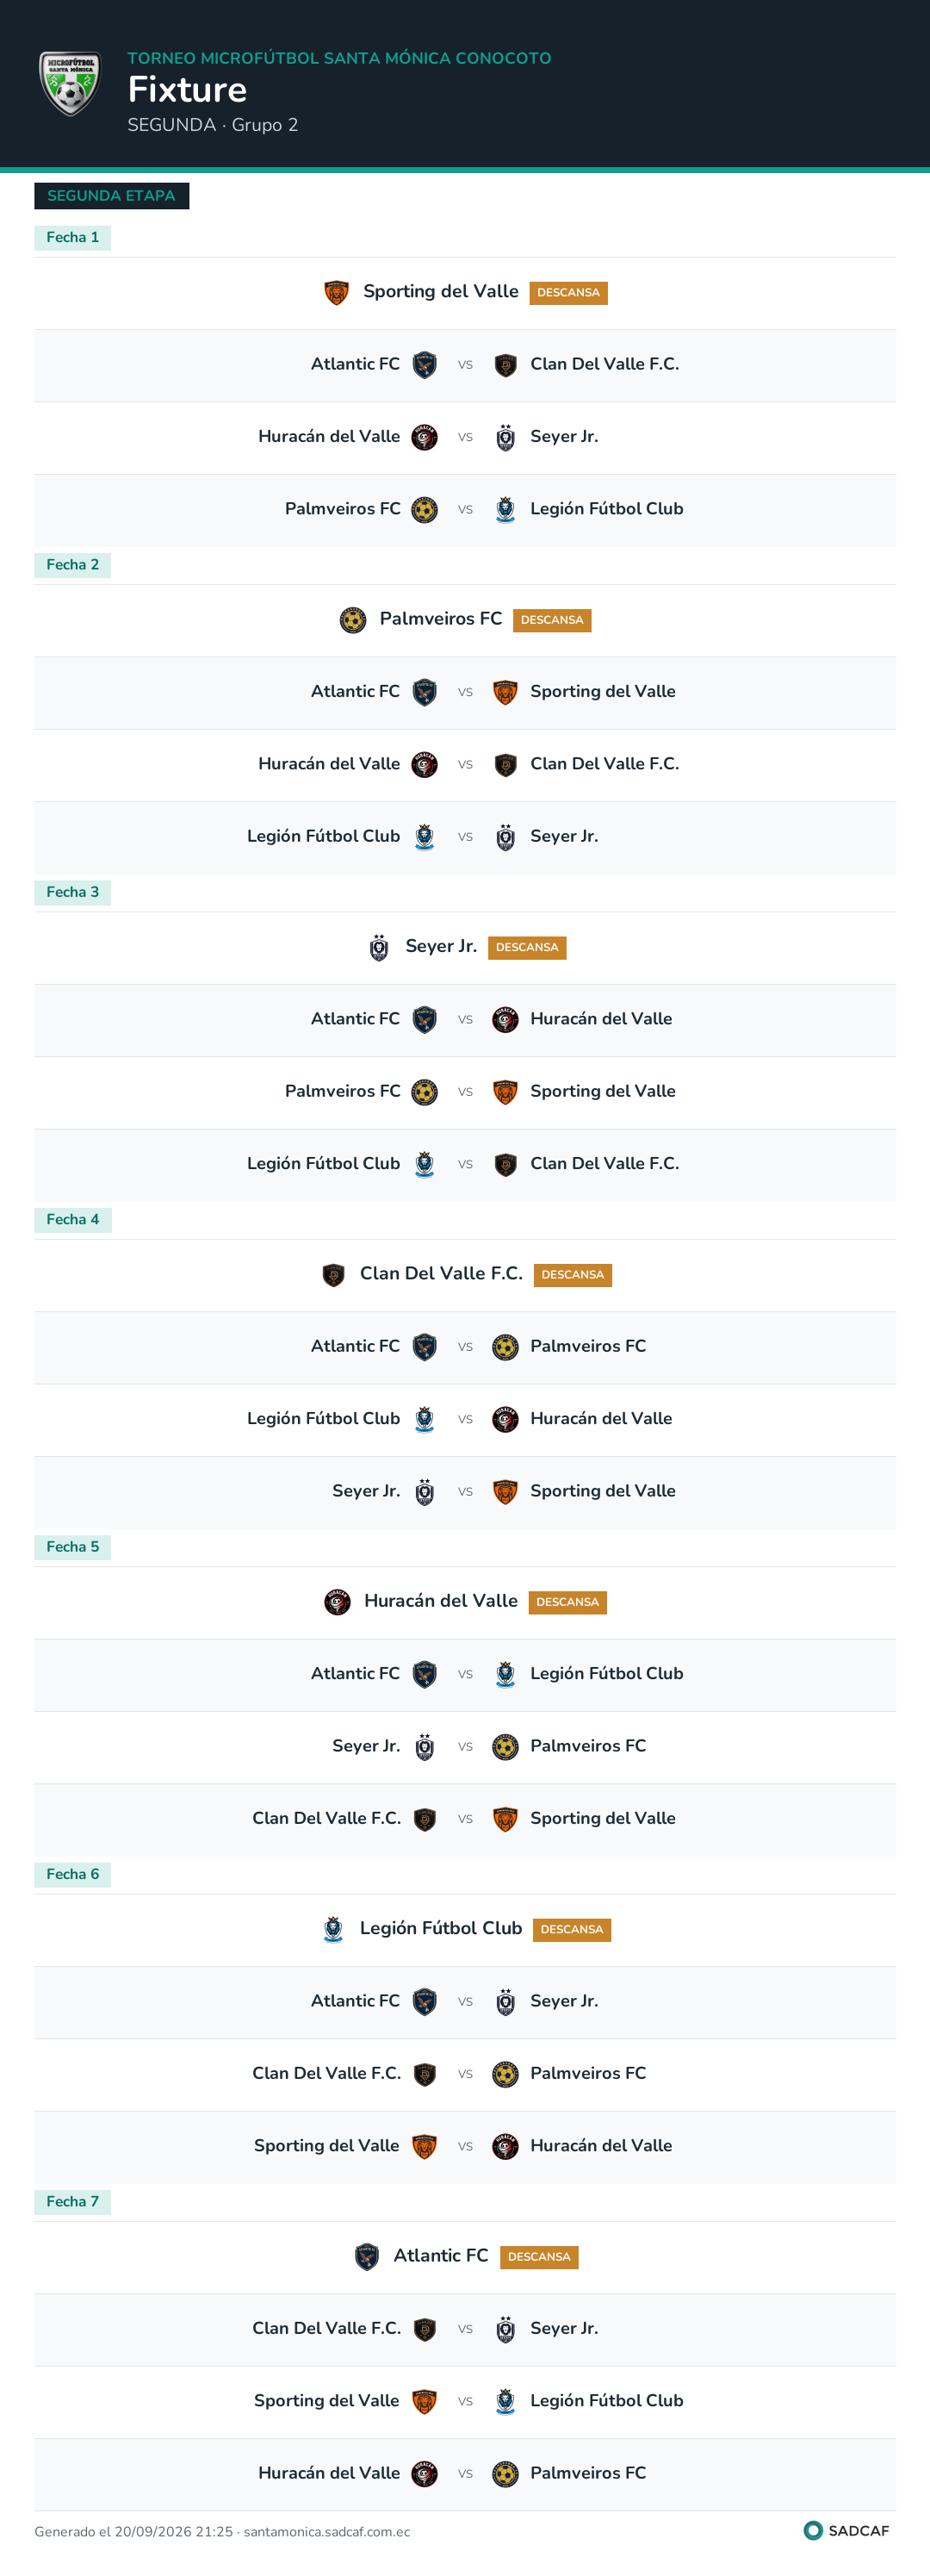Click Atlantic FC crest in Fecha 1 match
Screen dimensions: 930x2576
[425, 364]
